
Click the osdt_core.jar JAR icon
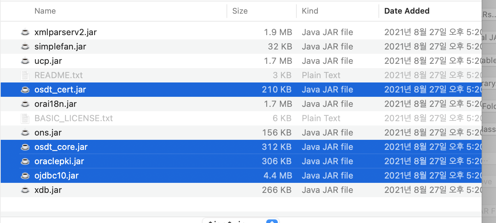point(25,147)
